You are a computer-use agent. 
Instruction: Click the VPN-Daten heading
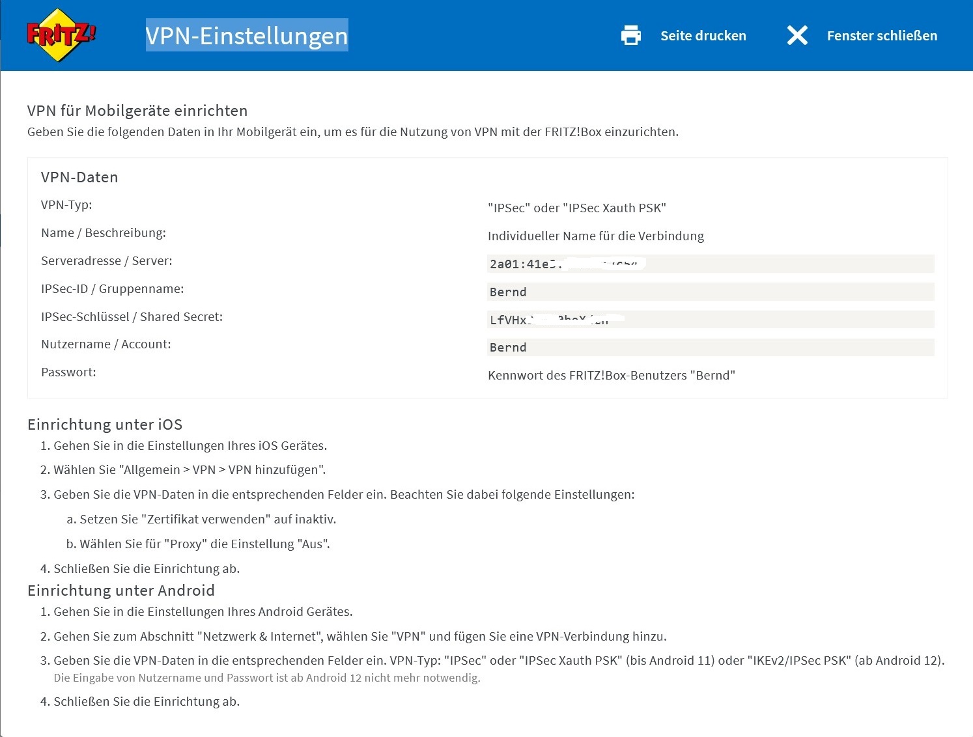click(79, 177)
